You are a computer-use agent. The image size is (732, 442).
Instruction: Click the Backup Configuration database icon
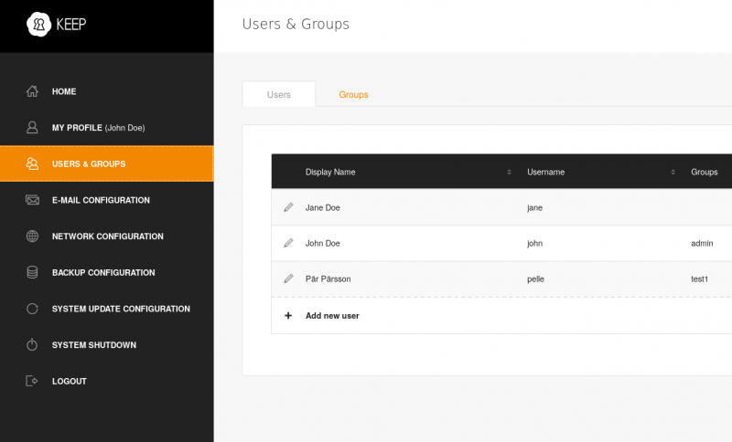click(x=32, y=272)
